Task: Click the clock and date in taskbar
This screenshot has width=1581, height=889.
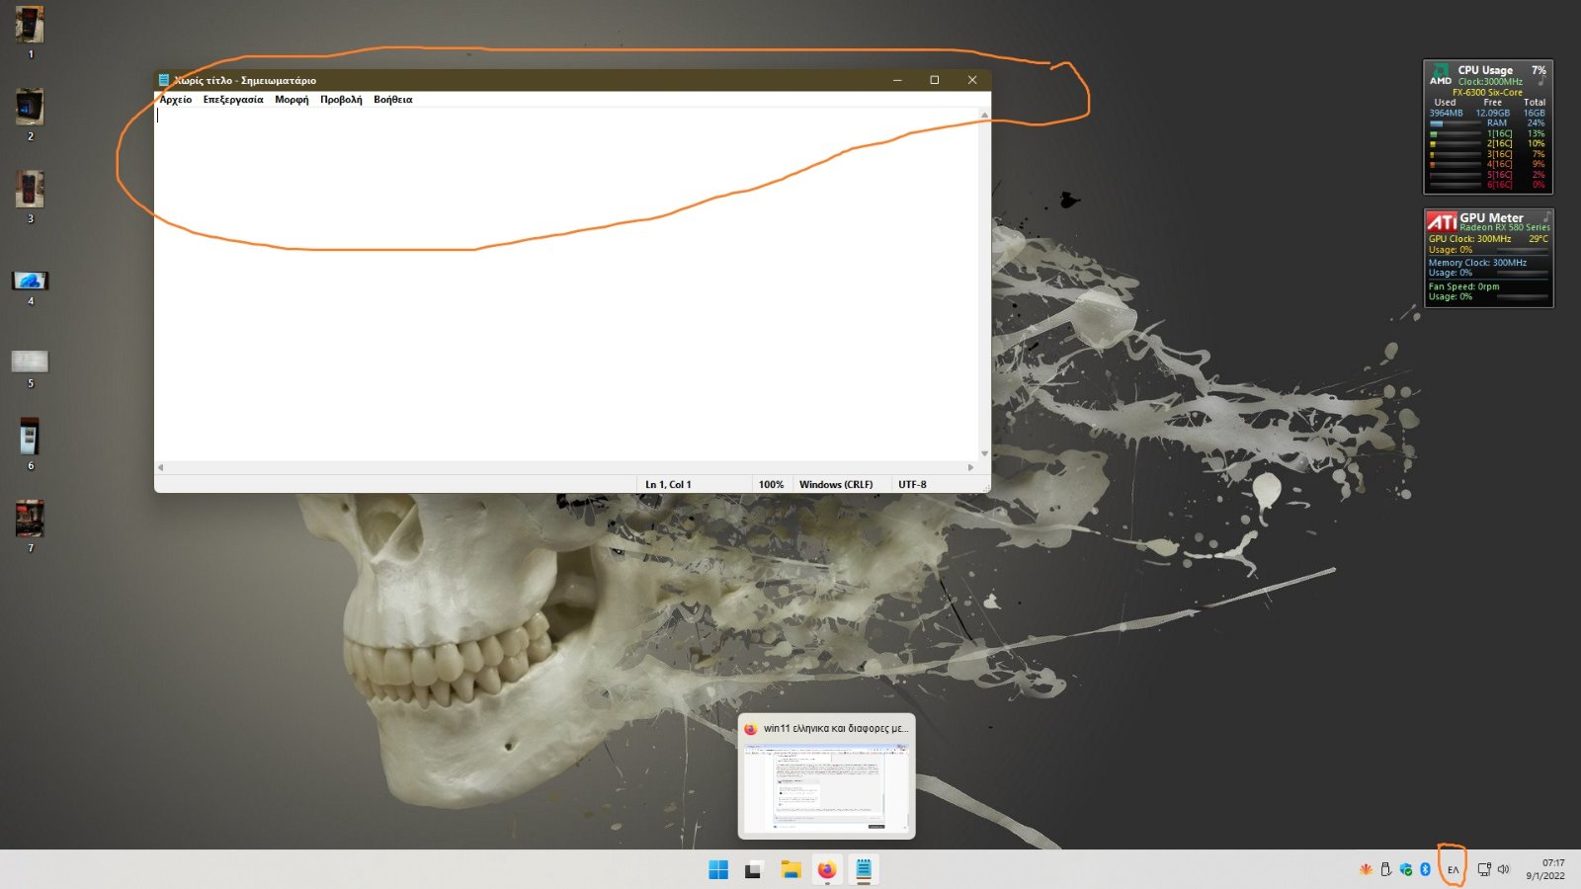Action: [1545, 869]
